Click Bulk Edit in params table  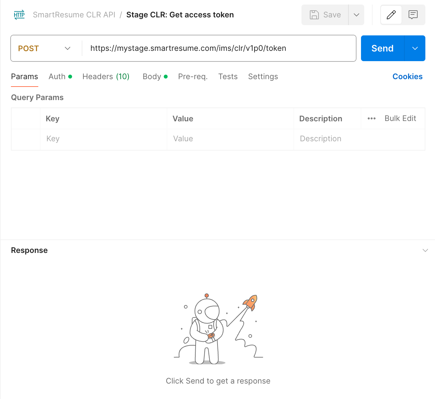(400, 118)
